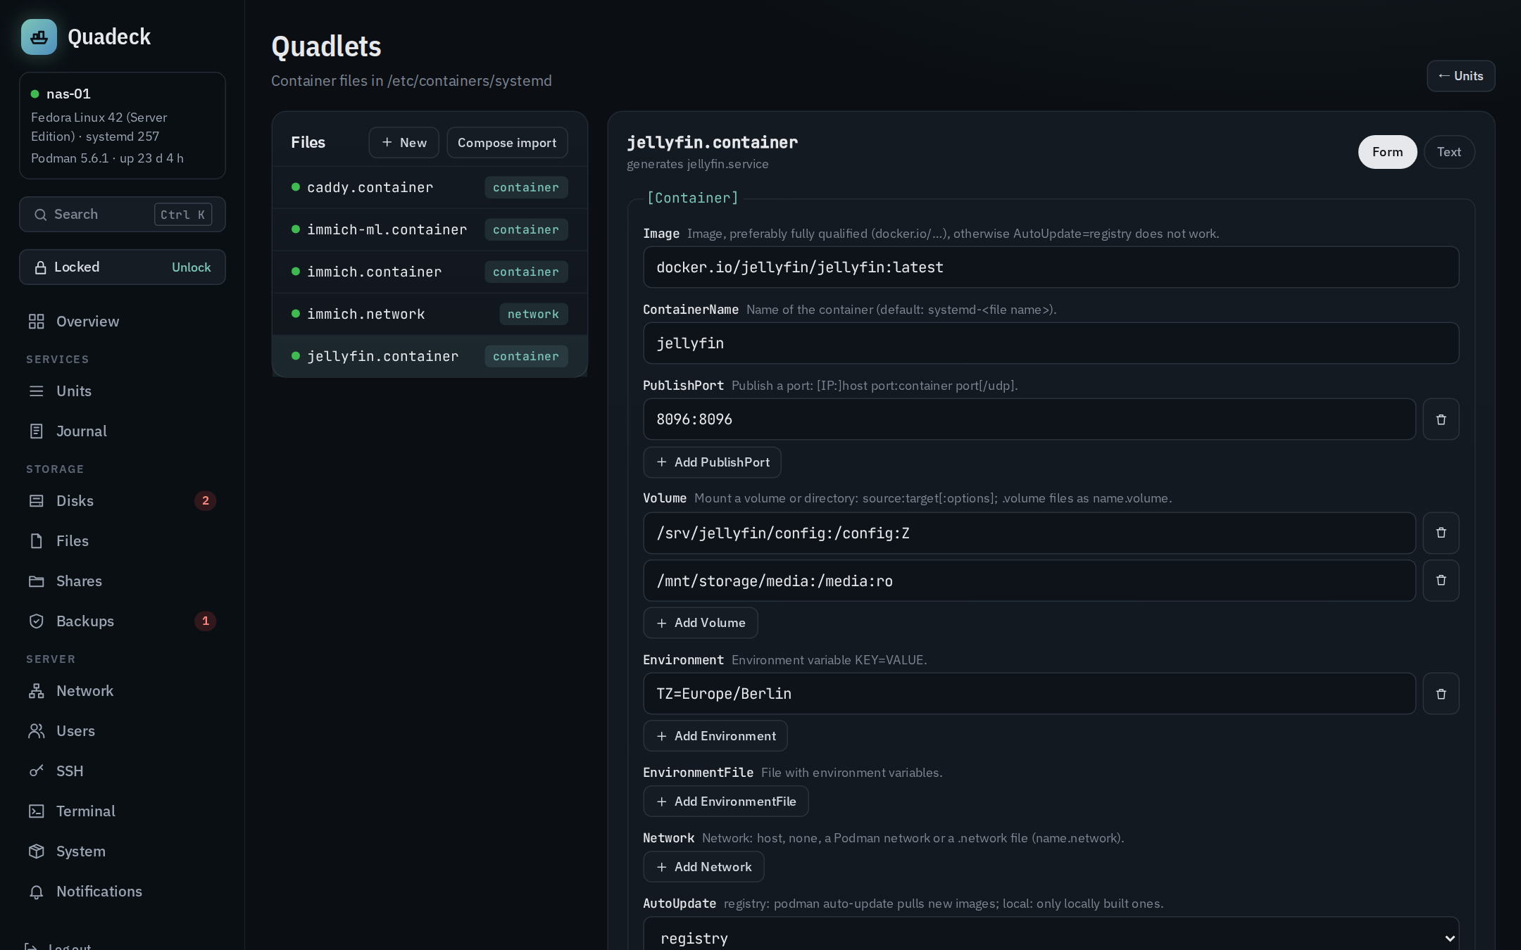This screenshot has height=950, width=1521.
Task: Add a PublishPort entry
Action: [712, 462]
